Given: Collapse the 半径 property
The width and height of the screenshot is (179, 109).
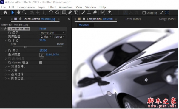Looking at the screenshot, I should click(x=6, y=41).
